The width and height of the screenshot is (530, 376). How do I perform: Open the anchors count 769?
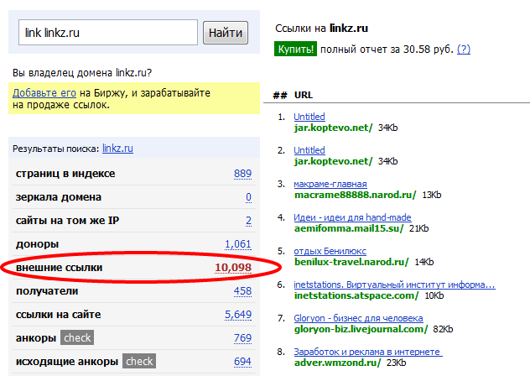pos(242,338)
